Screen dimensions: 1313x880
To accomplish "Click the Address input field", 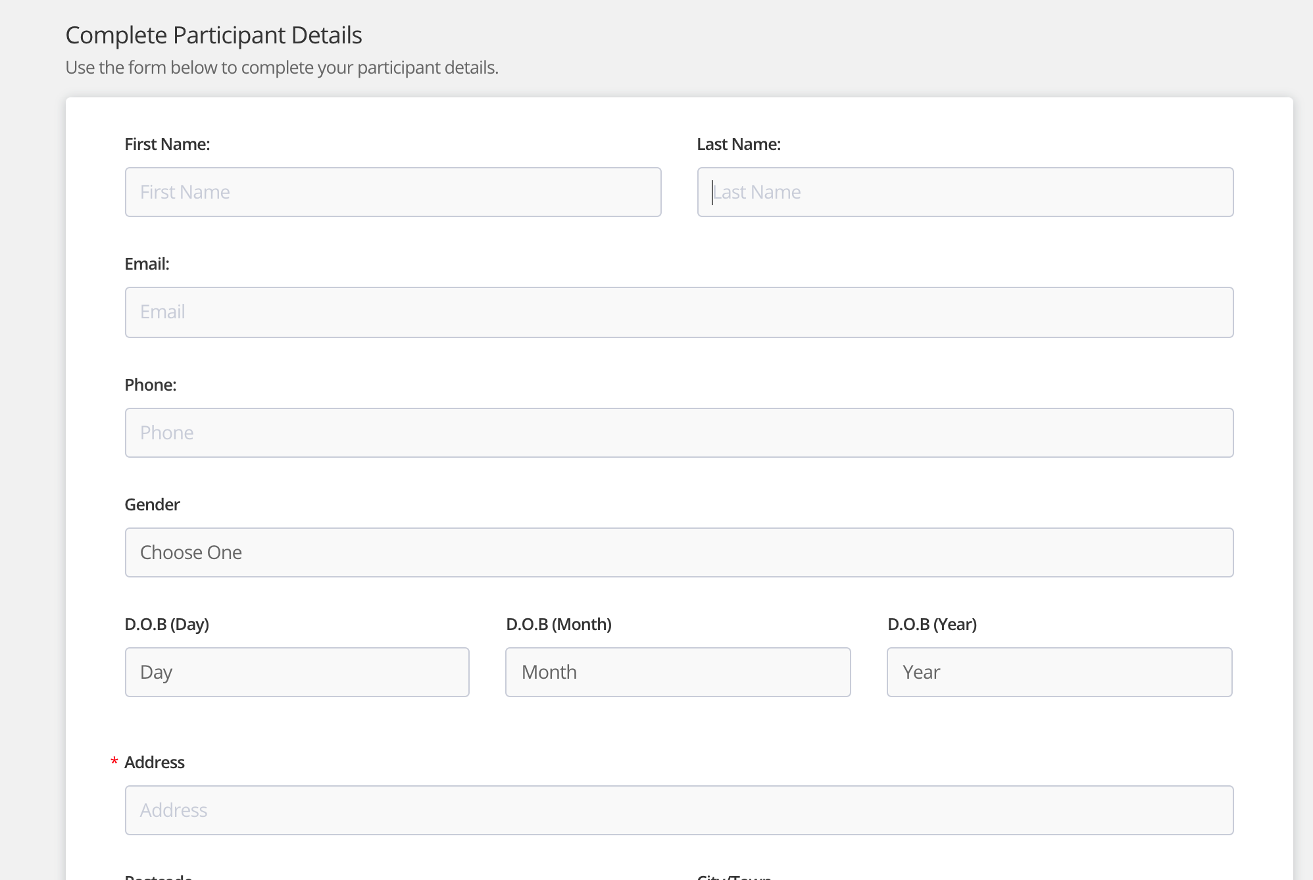I will [679, 810].
